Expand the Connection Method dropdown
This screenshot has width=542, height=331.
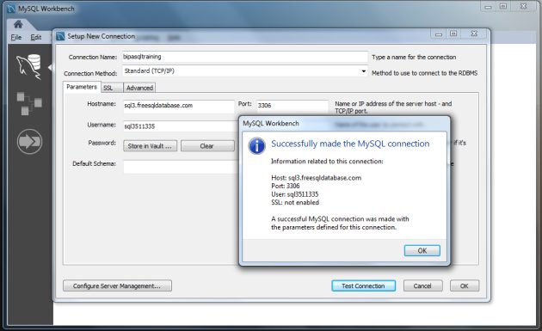[364, 71]
